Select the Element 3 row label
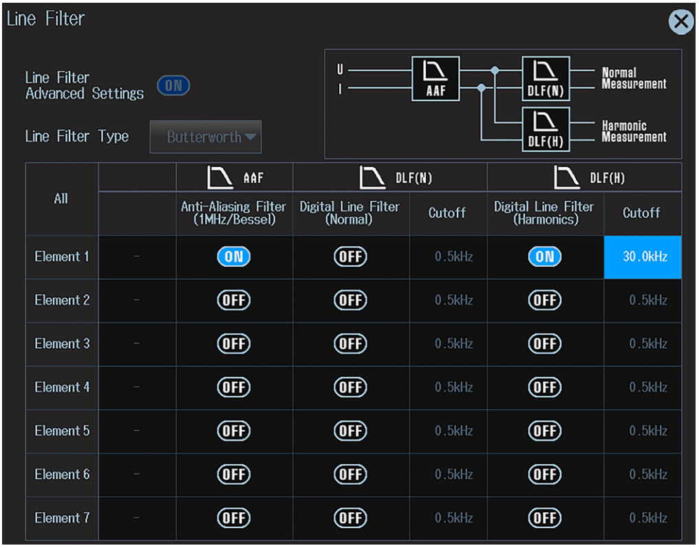 pos(61,344)
